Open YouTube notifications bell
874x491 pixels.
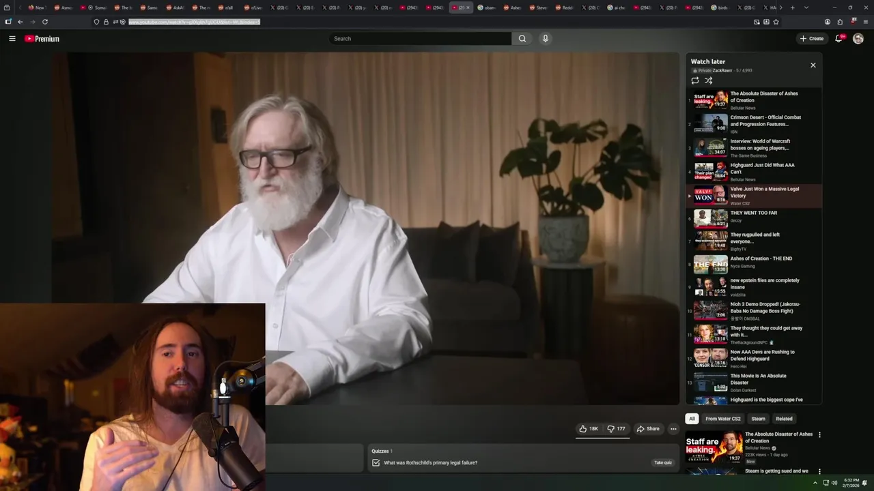tap(838, 39)
